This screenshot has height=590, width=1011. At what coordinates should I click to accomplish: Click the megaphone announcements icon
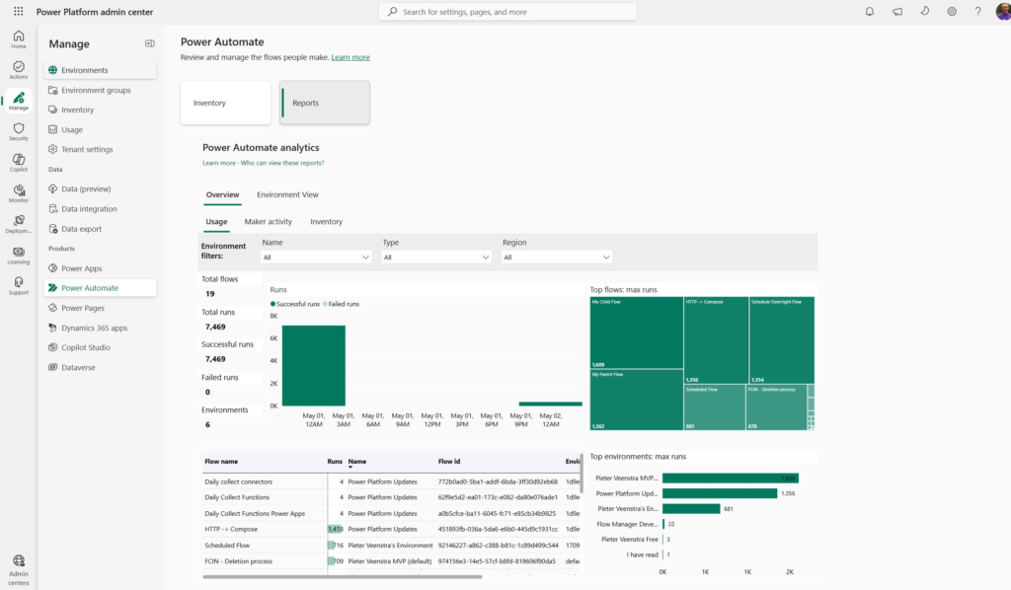pos(896,12)
